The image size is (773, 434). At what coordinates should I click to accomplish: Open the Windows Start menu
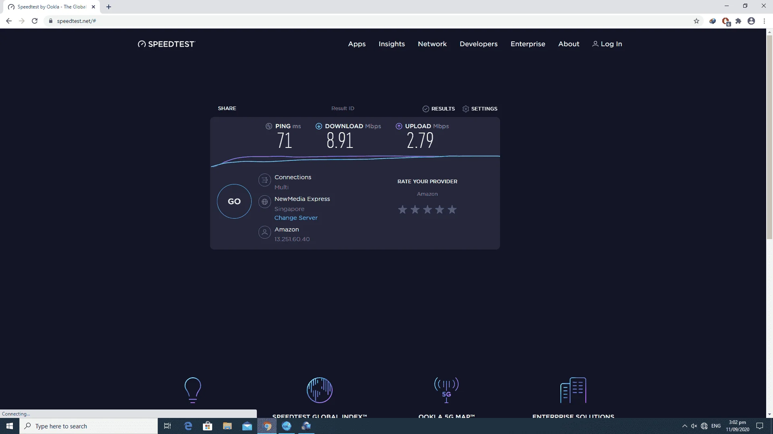click(10, 426)
